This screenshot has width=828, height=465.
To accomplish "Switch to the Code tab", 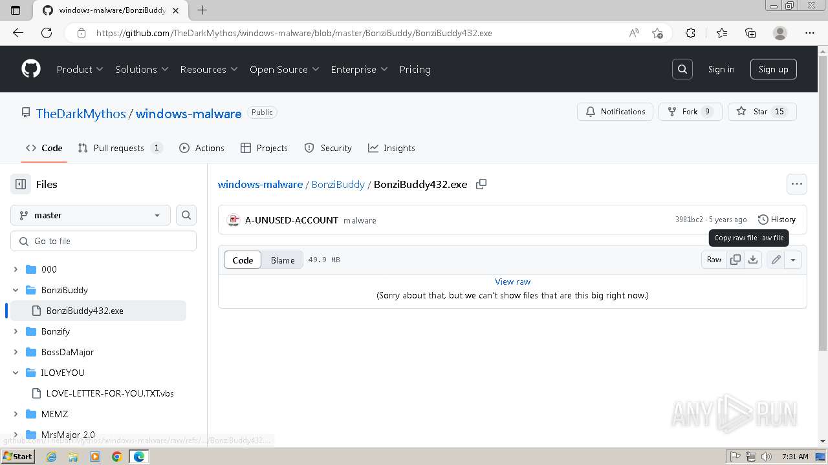I will 44,148.
